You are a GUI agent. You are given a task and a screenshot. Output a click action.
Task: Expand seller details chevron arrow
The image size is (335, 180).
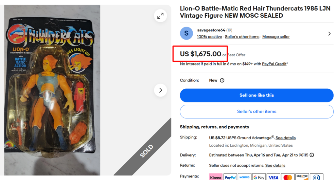[x=329, y=33]
